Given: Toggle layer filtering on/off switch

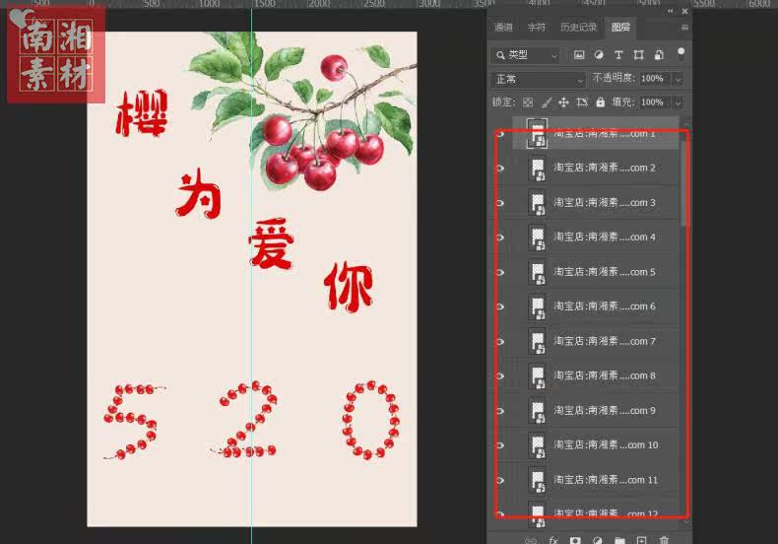Looking at the screenshot, I should [681, 54].
